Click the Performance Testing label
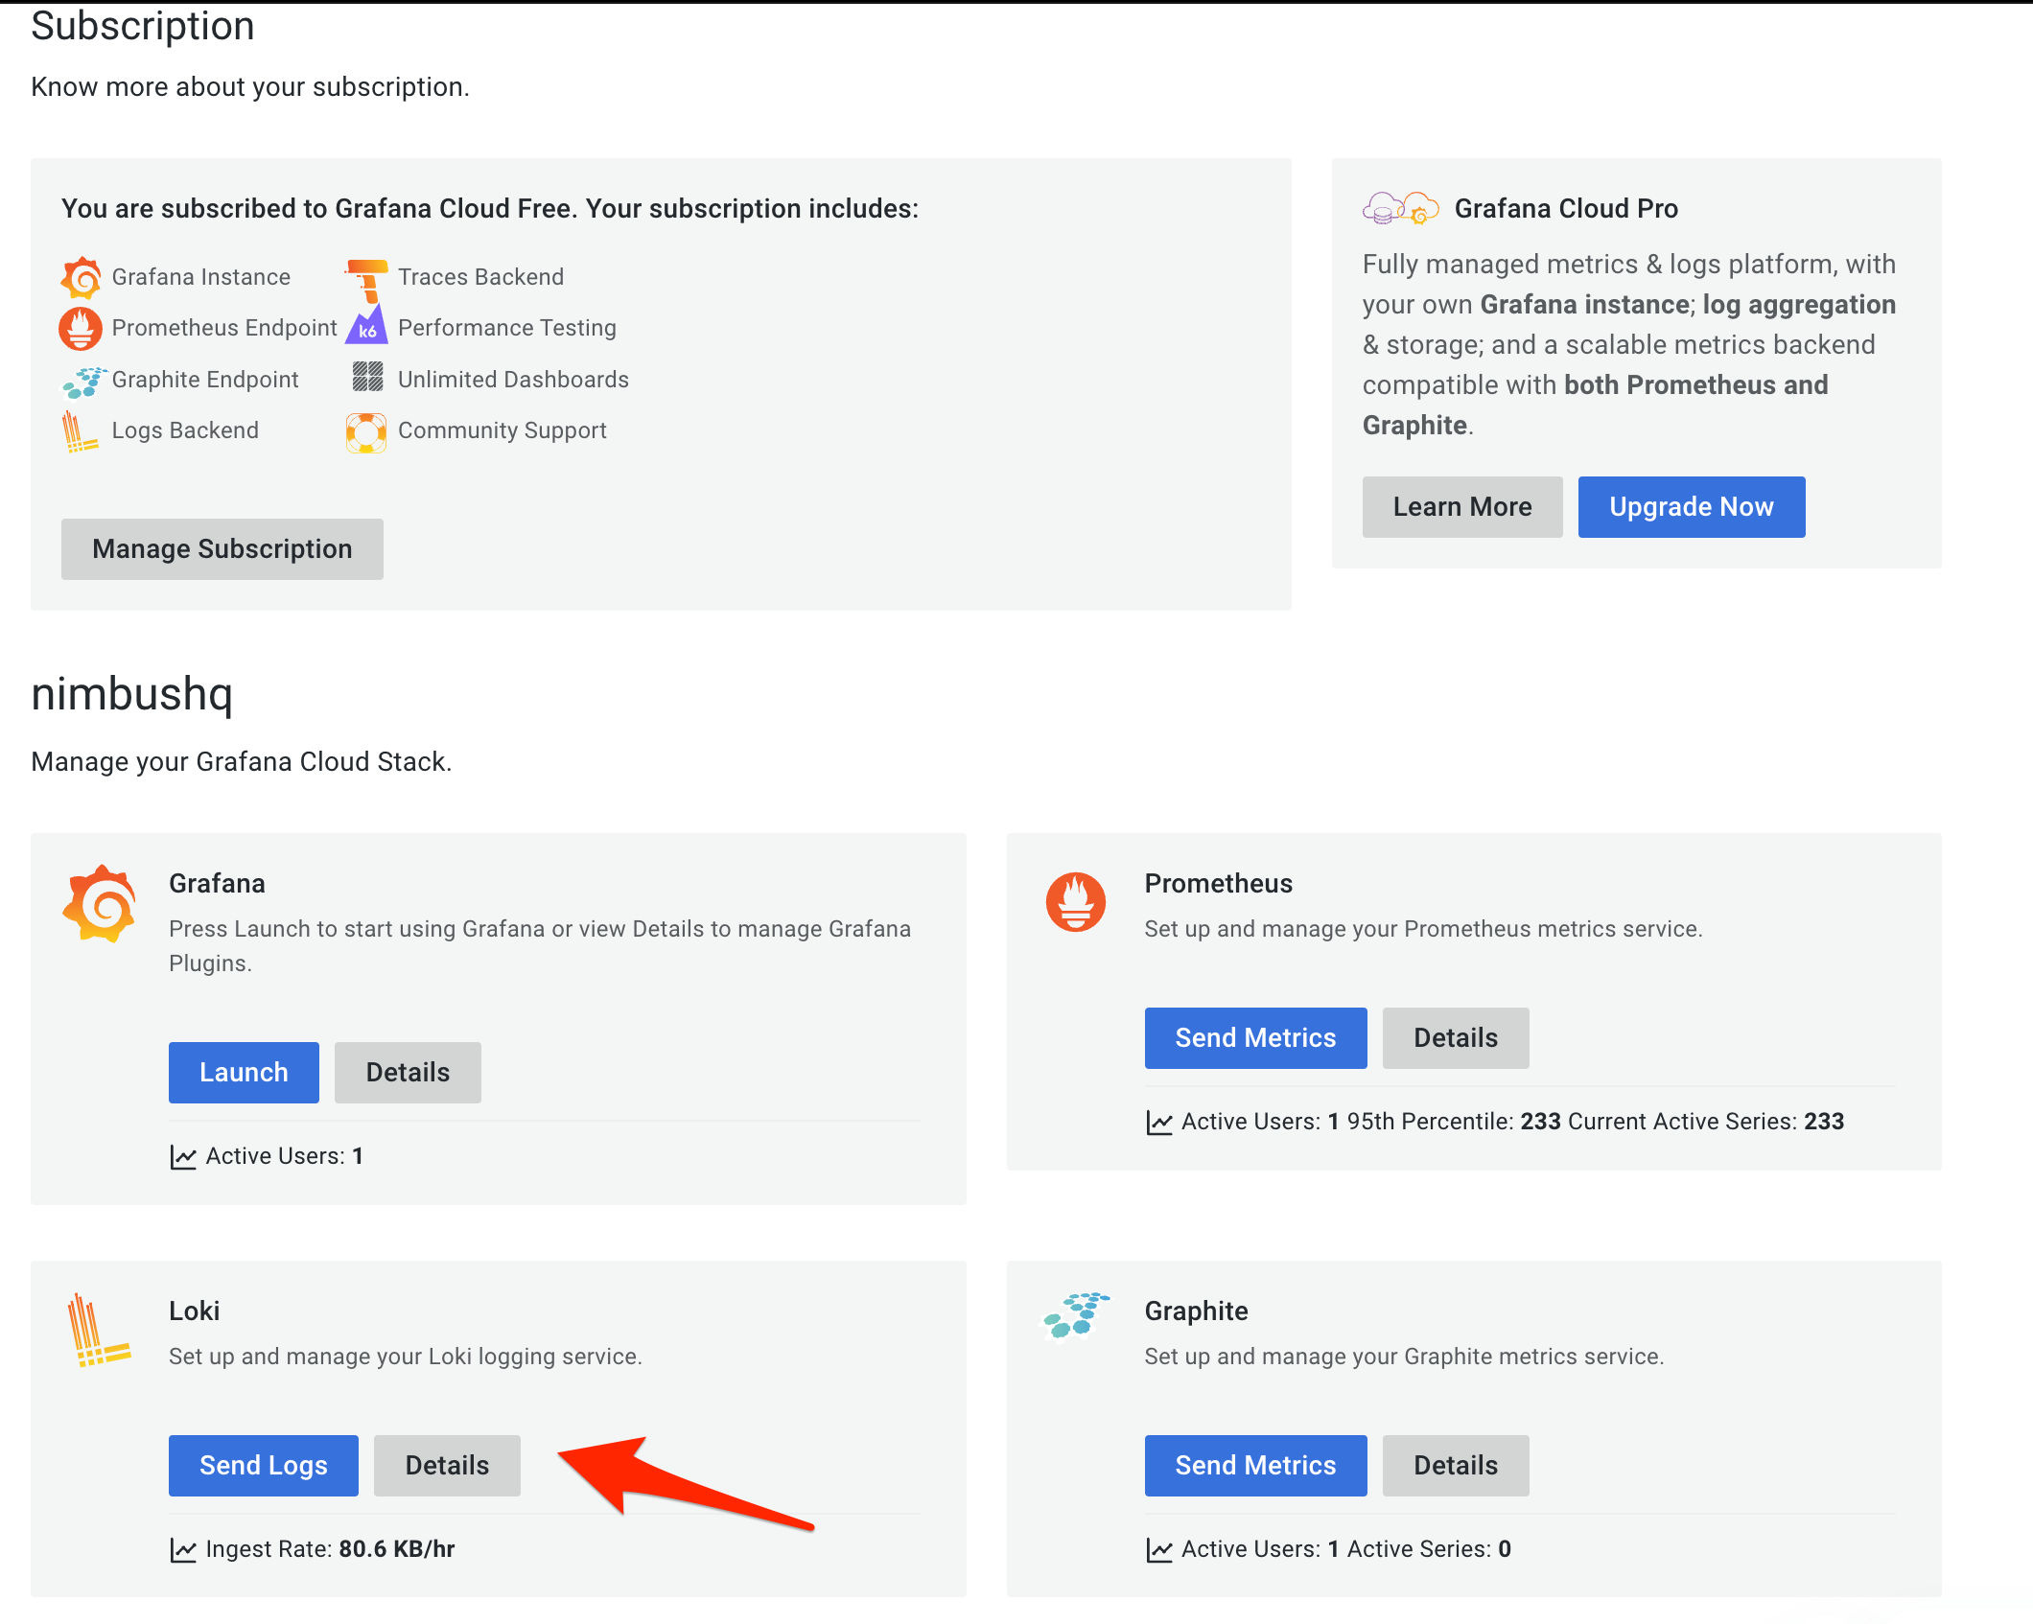 (x=507, y=328)
